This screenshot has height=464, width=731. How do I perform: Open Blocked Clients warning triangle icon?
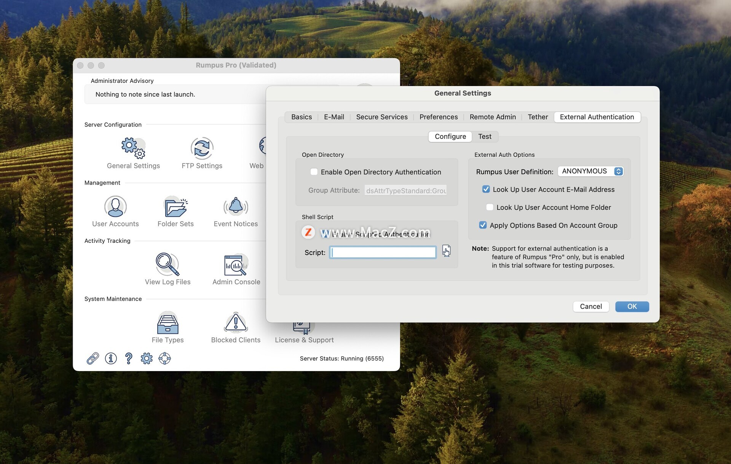[x=236, y=323]
